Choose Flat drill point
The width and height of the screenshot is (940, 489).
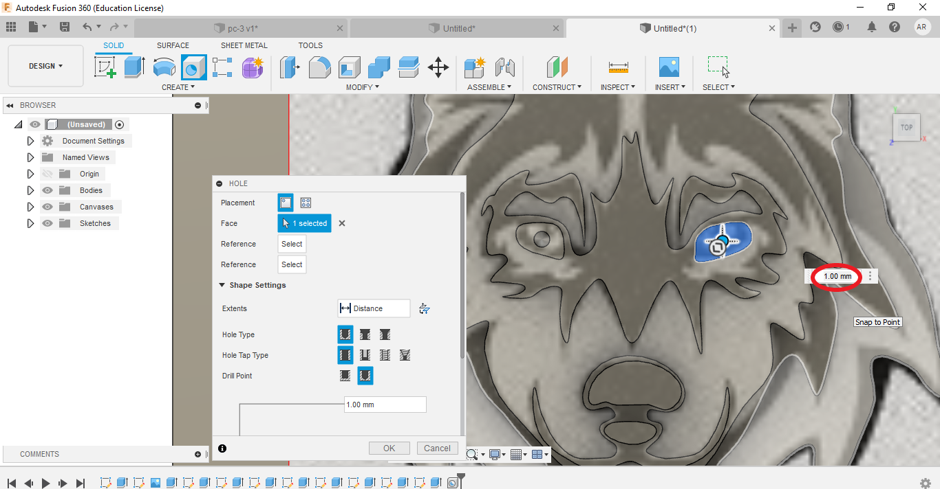coord(345,376)
